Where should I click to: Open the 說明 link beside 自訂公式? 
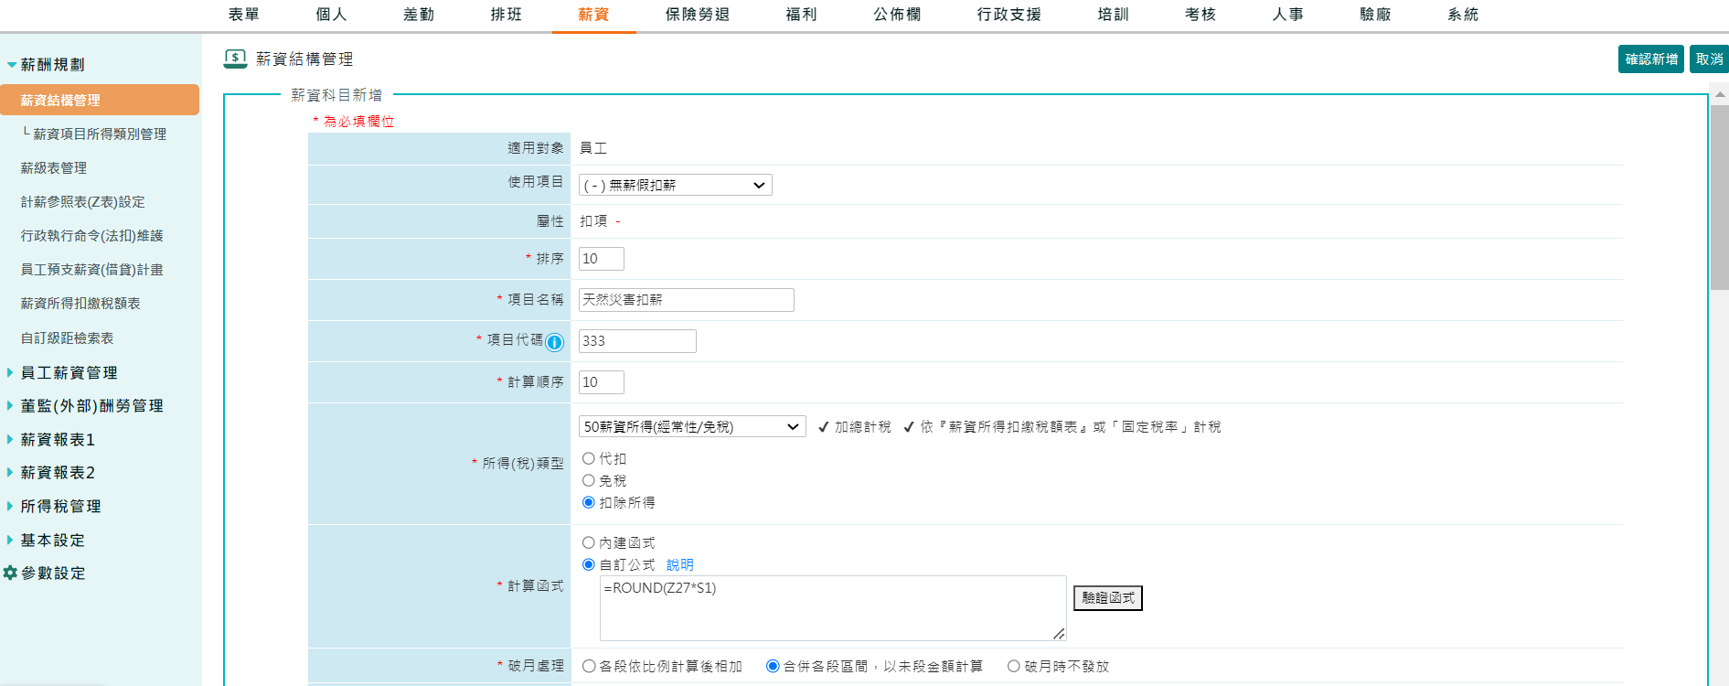coord(679,564)
